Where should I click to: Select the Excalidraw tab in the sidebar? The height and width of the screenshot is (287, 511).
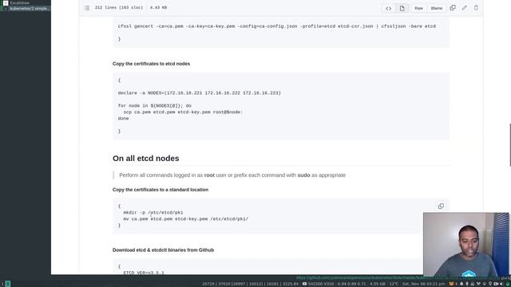pos(26,3)
